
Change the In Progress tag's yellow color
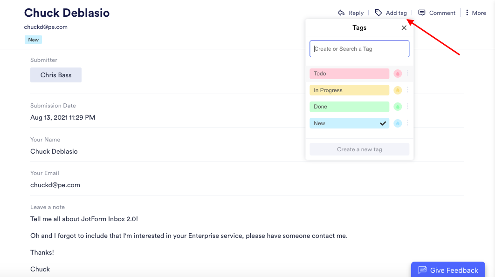[398, 90]
